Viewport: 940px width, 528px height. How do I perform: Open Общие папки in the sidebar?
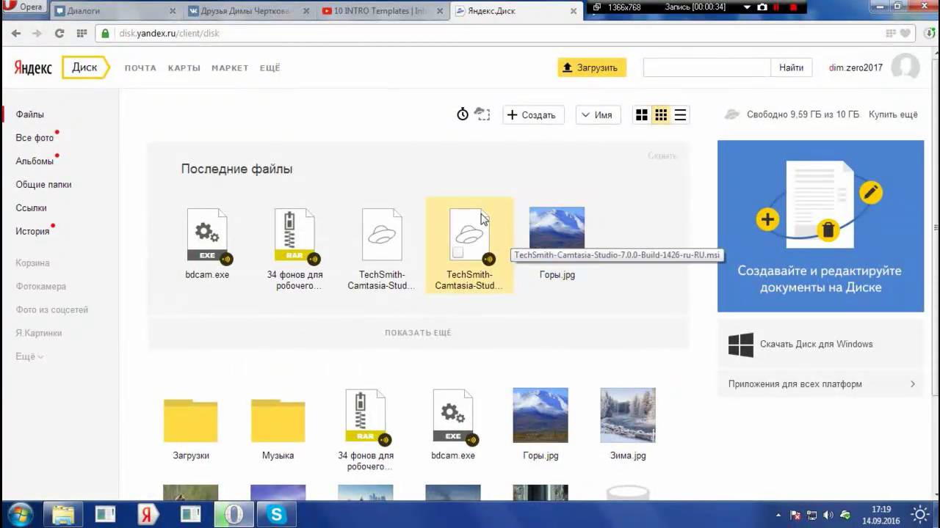coord(43,185)
